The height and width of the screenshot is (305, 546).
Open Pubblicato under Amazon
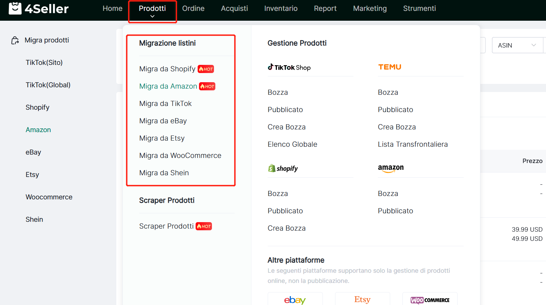pos(395,211)
